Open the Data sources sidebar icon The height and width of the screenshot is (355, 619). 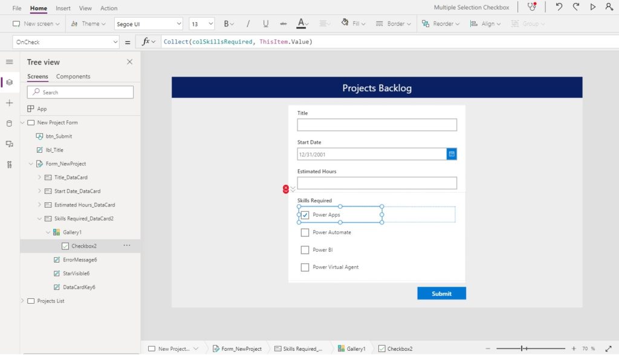tap(9, 124)
